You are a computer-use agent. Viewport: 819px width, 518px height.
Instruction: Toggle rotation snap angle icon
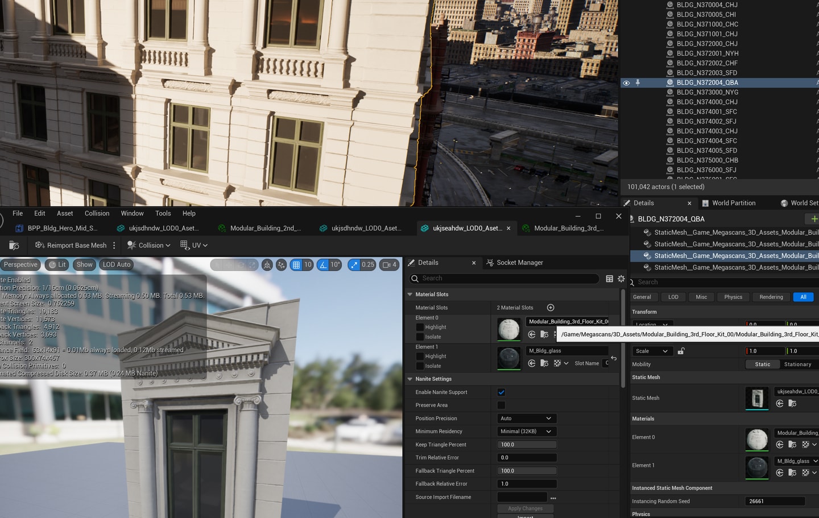(x=323, y=265)
